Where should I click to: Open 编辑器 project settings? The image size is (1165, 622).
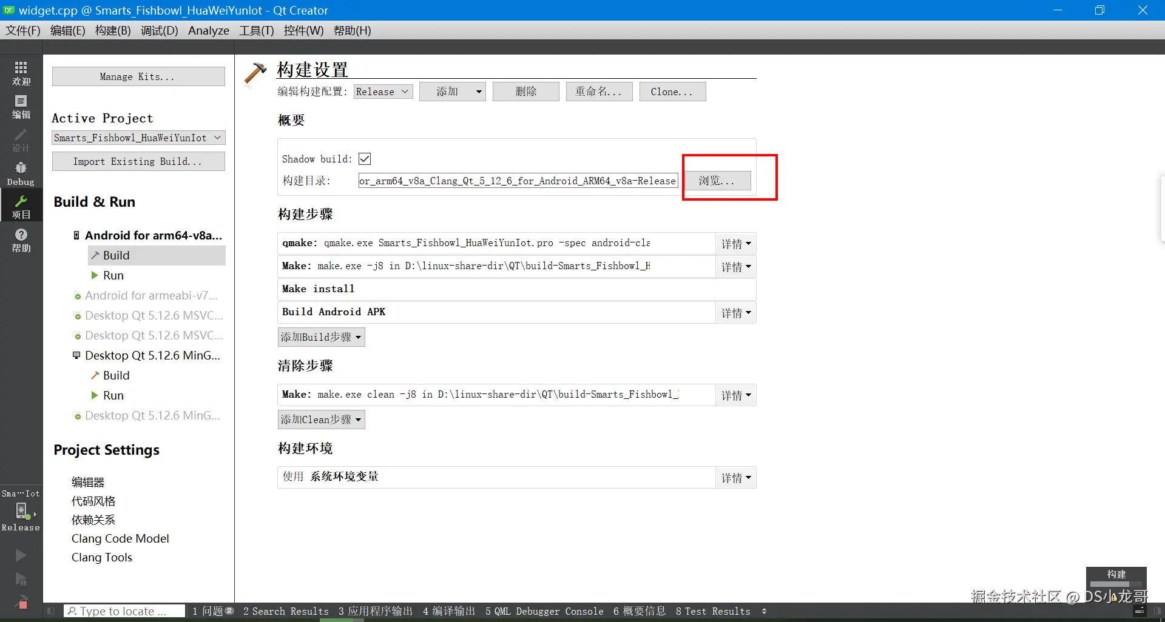coord(88,482)
